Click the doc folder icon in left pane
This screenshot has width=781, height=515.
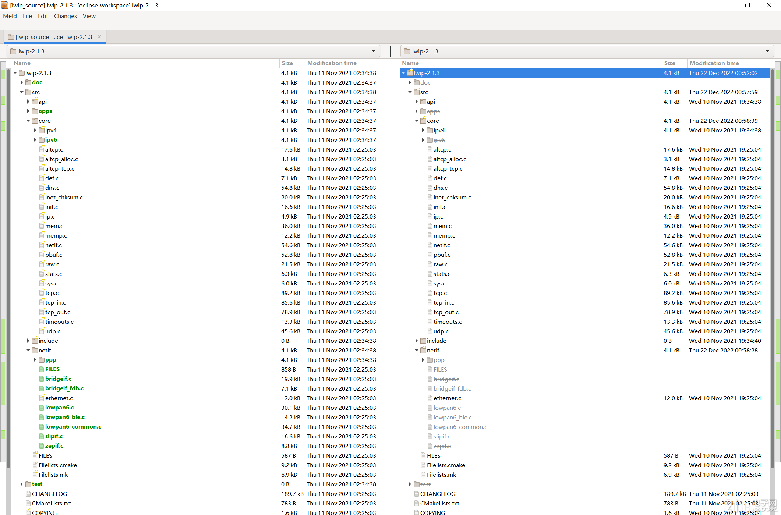(x=28, y=82)
